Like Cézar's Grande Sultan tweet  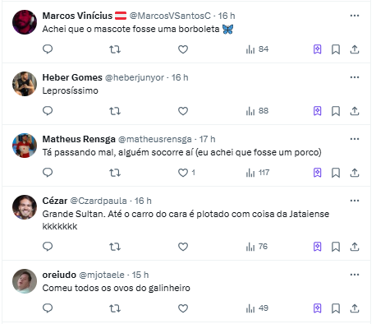tap(183, 247)
